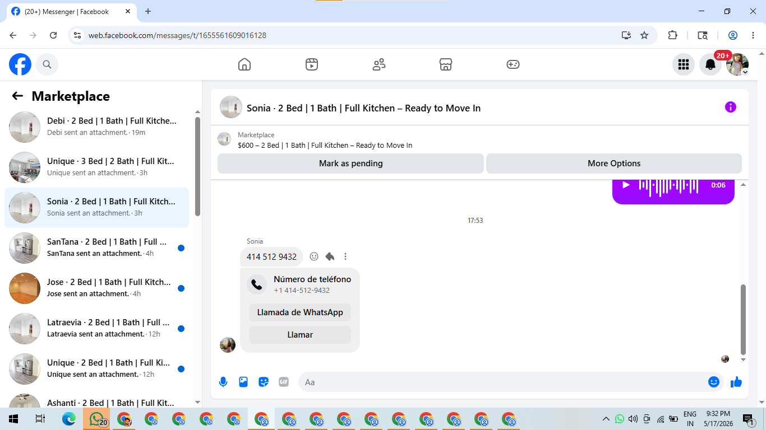
Task: Open the Unique 3 Bed conversation
Action: coord(96,167)
